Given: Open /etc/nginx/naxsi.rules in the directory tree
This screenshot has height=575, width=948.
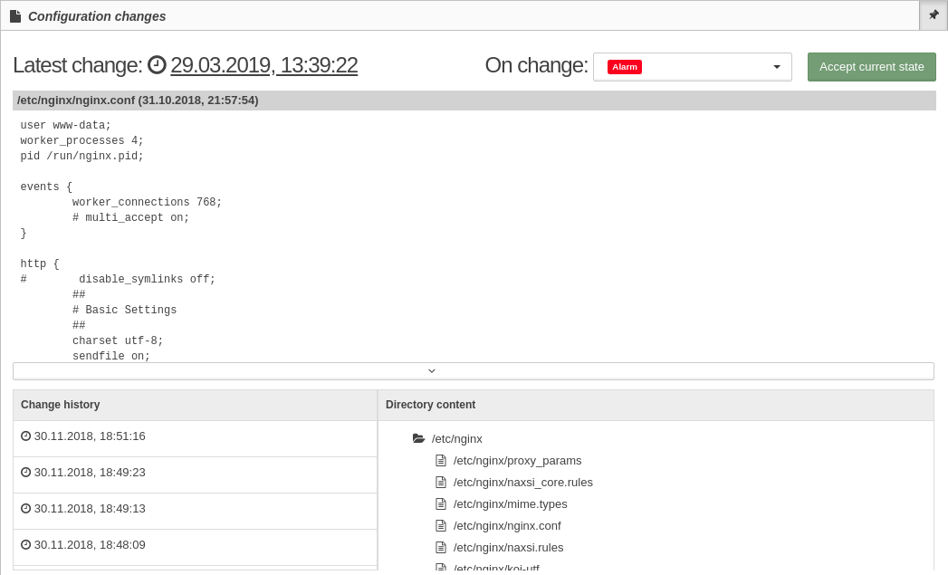Looking at the screenshot, I should (x=508, y=548).
